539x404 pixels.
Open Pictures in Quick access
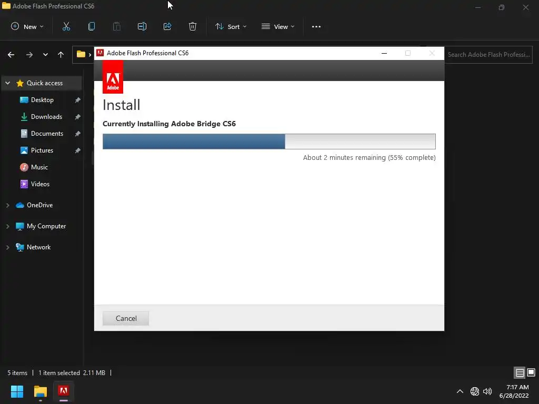[42, 150]
